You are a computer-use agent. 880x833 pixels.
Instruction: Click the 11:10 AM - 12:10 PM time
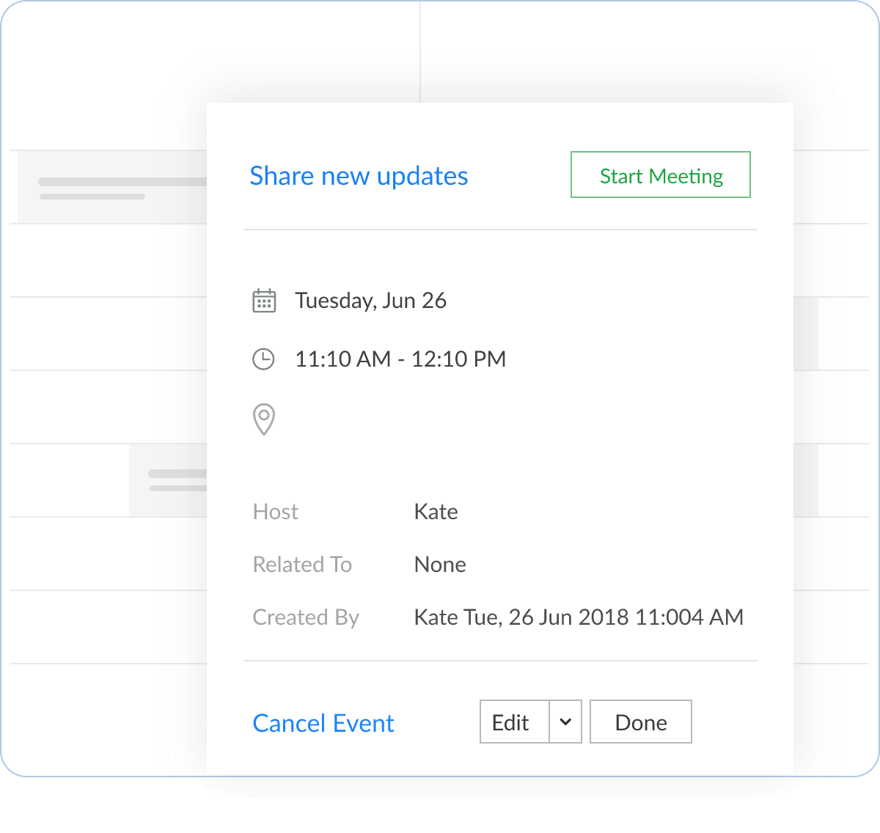pos(400,359)
